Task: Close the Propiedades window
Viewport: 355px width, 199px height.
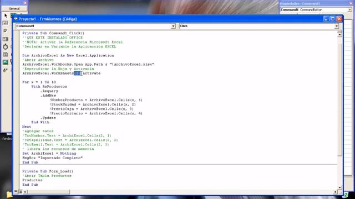Action: point(351,3)
